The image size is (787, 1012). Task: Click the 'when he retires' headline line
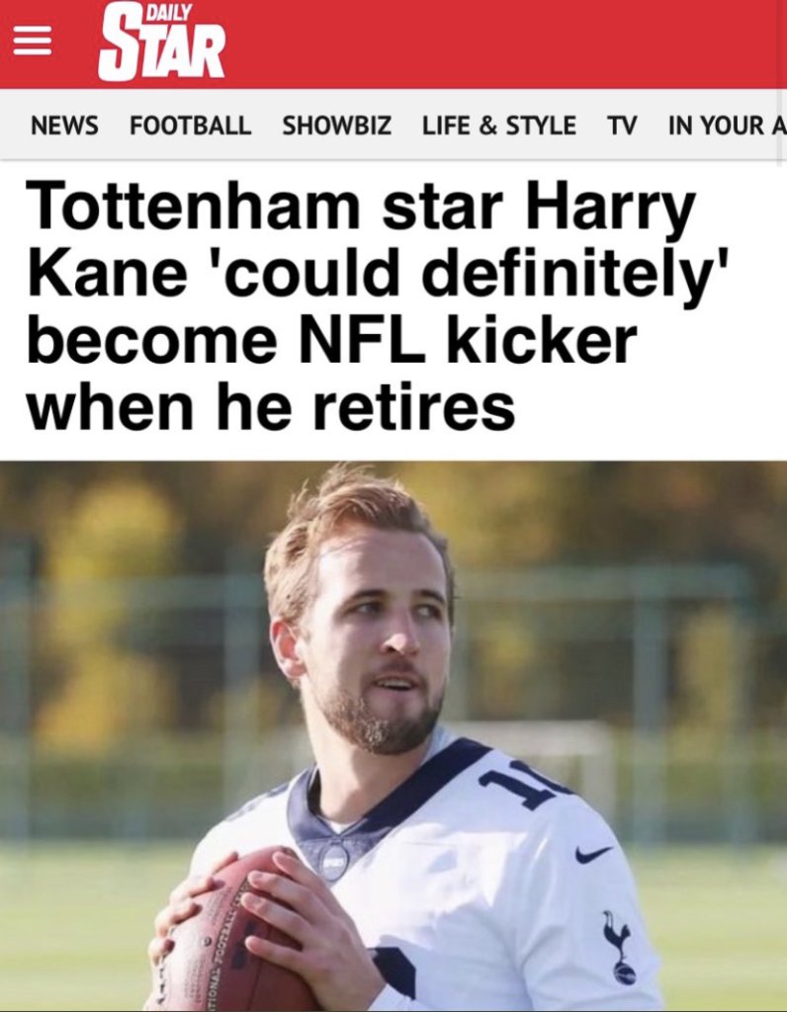[x=271, y=408]
